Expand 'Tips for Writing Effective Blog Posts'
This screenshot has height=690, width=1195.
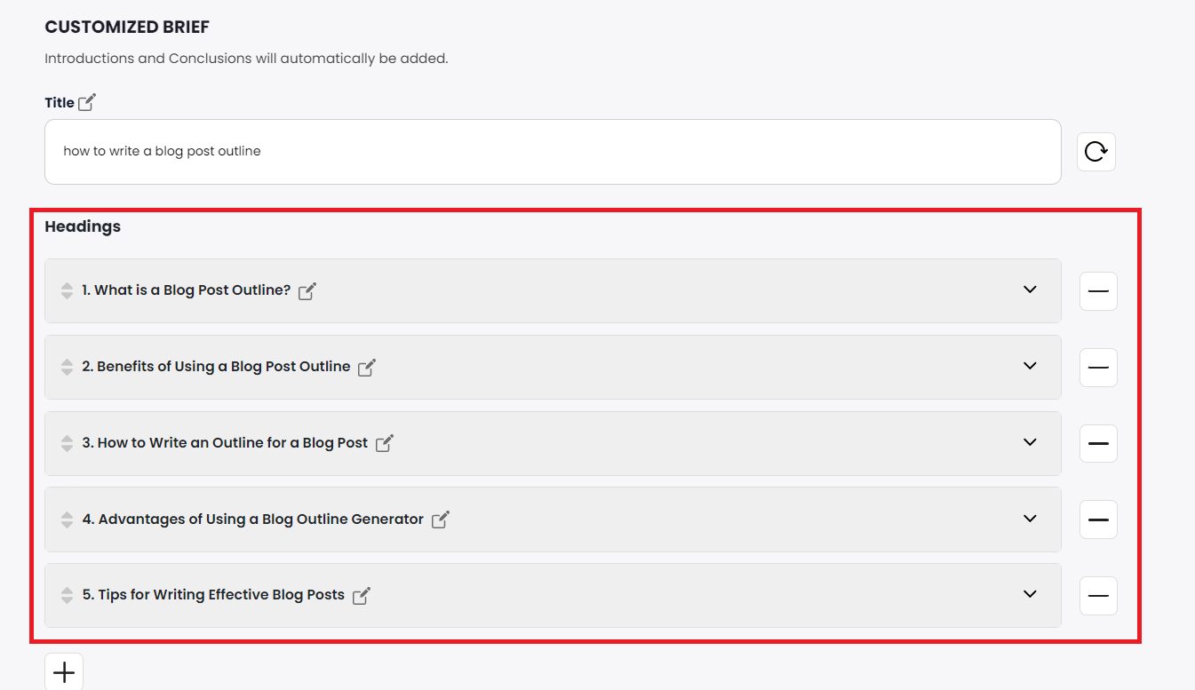click(1030, 594)
